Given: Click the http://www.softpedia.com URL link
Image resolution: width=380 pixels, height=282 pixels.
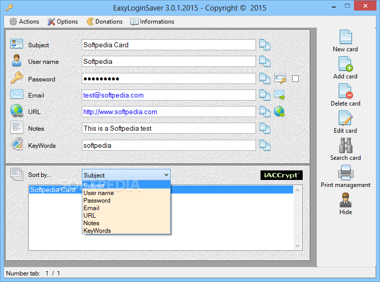Looking at the screenshot, I should tap(120, 112).
